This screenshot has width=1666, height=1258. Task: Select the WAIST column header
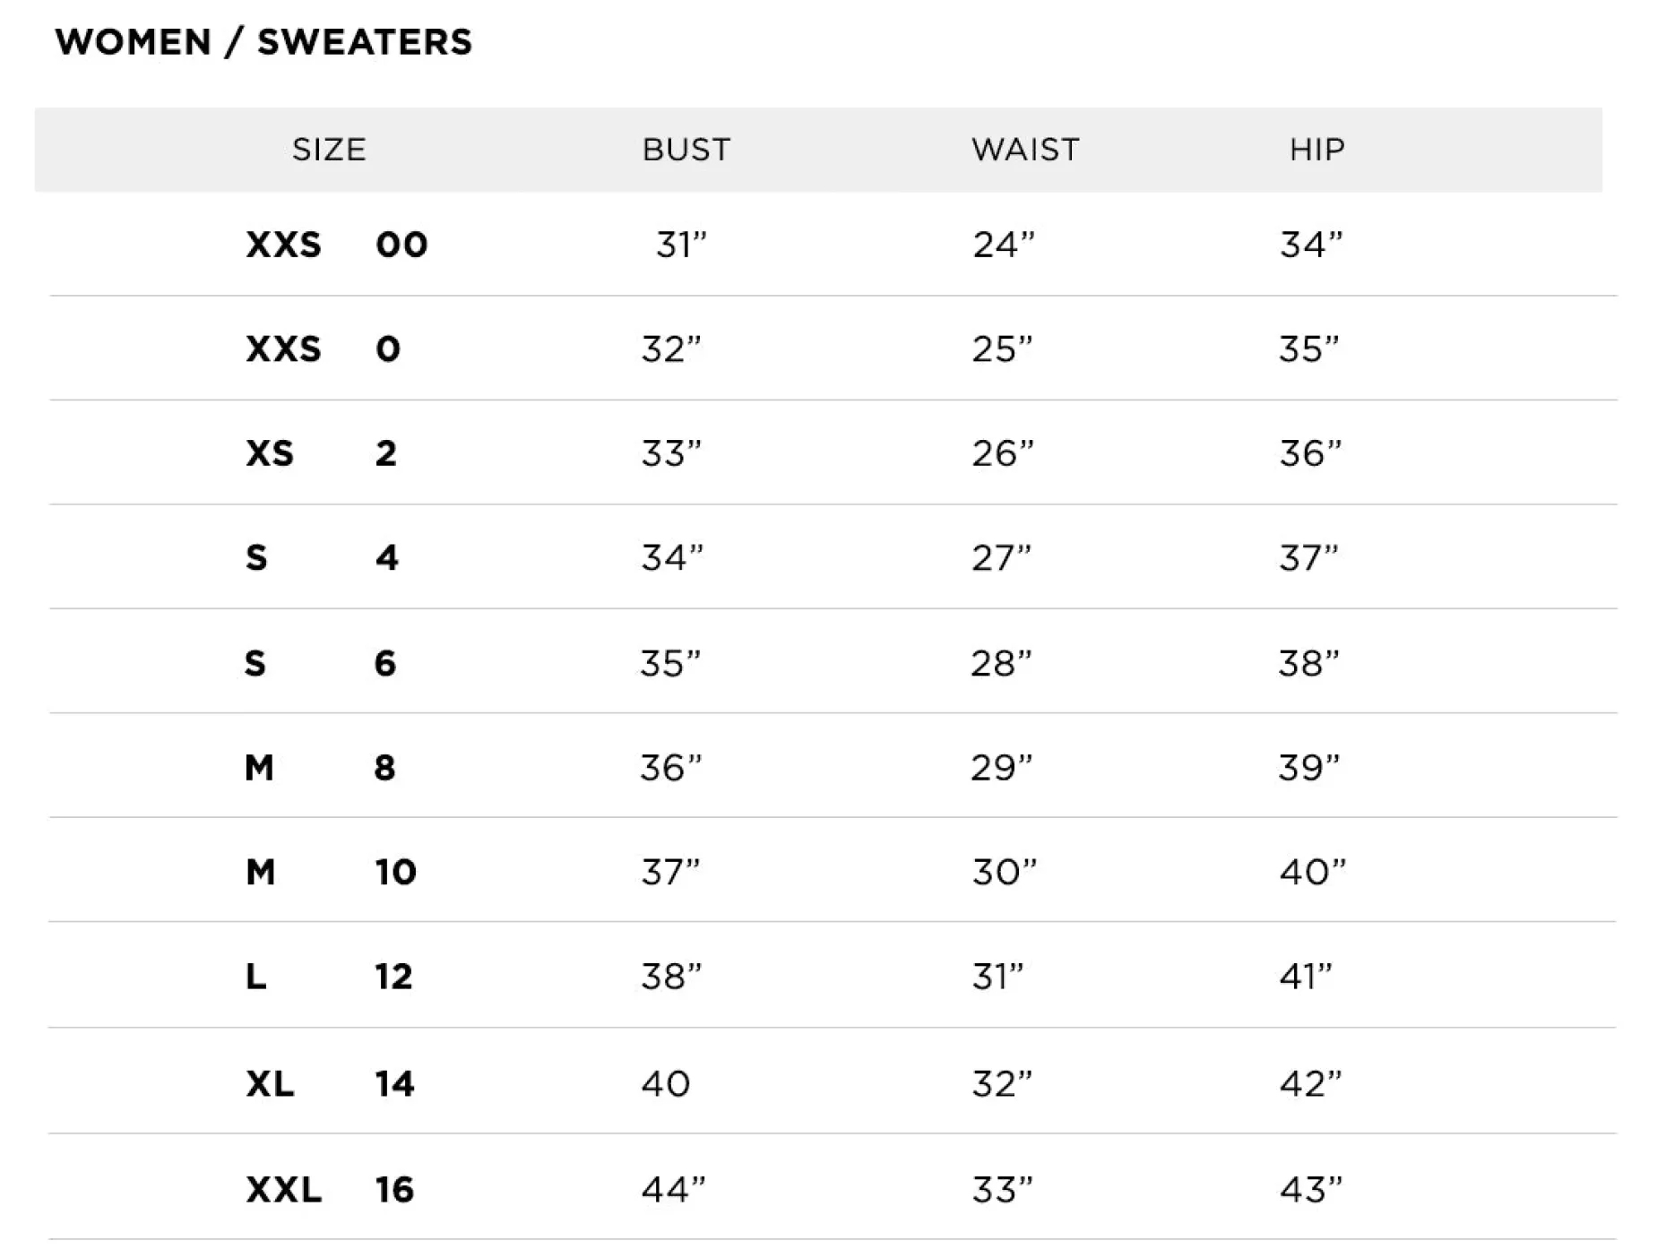(1025, 150)
